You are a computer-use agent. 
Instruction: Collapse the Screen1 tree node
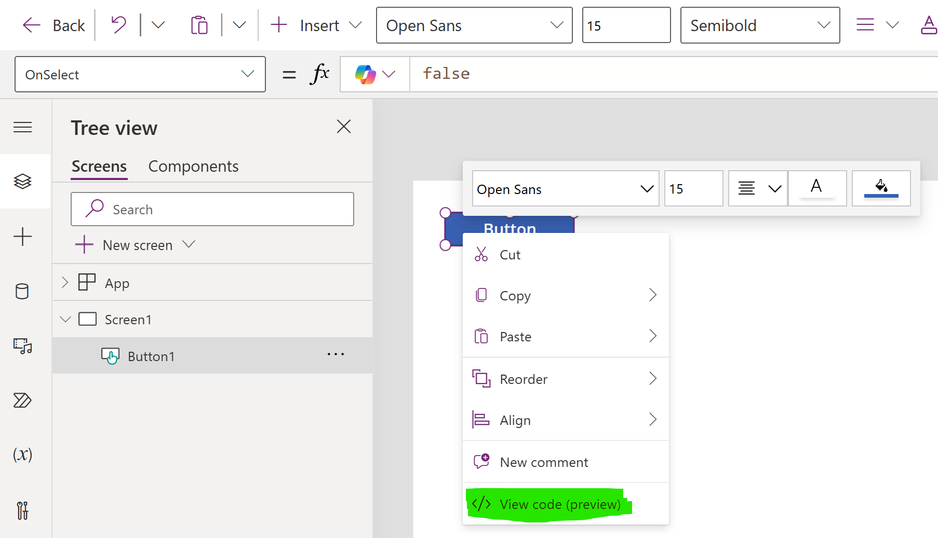65,319
